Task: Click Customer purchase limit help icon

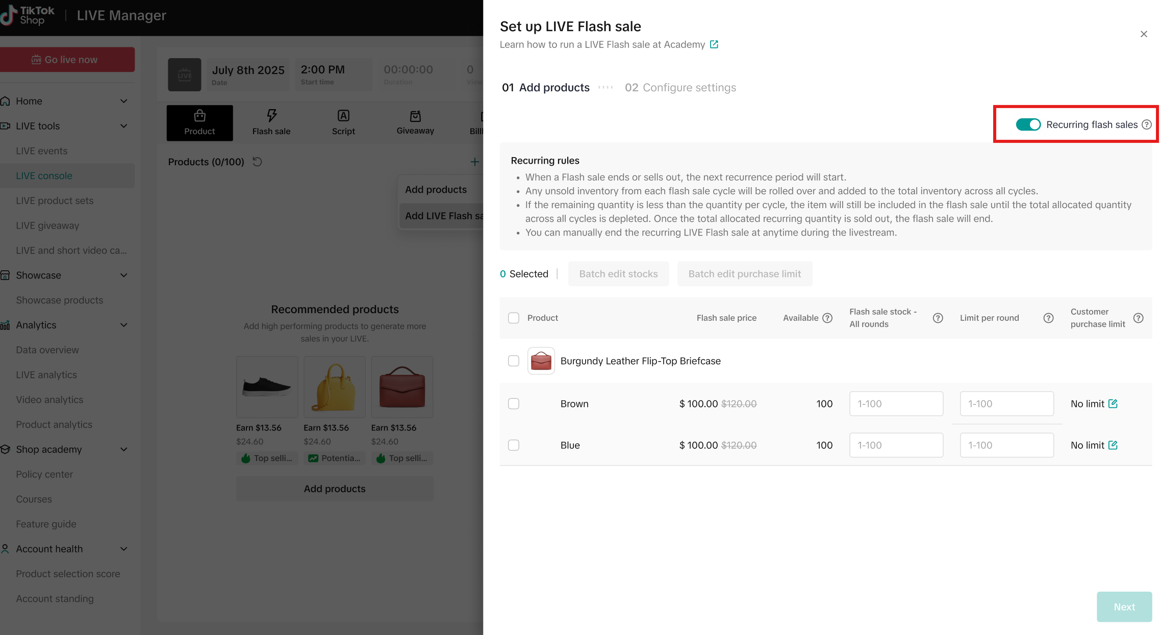Action: tap(1138, 318)
